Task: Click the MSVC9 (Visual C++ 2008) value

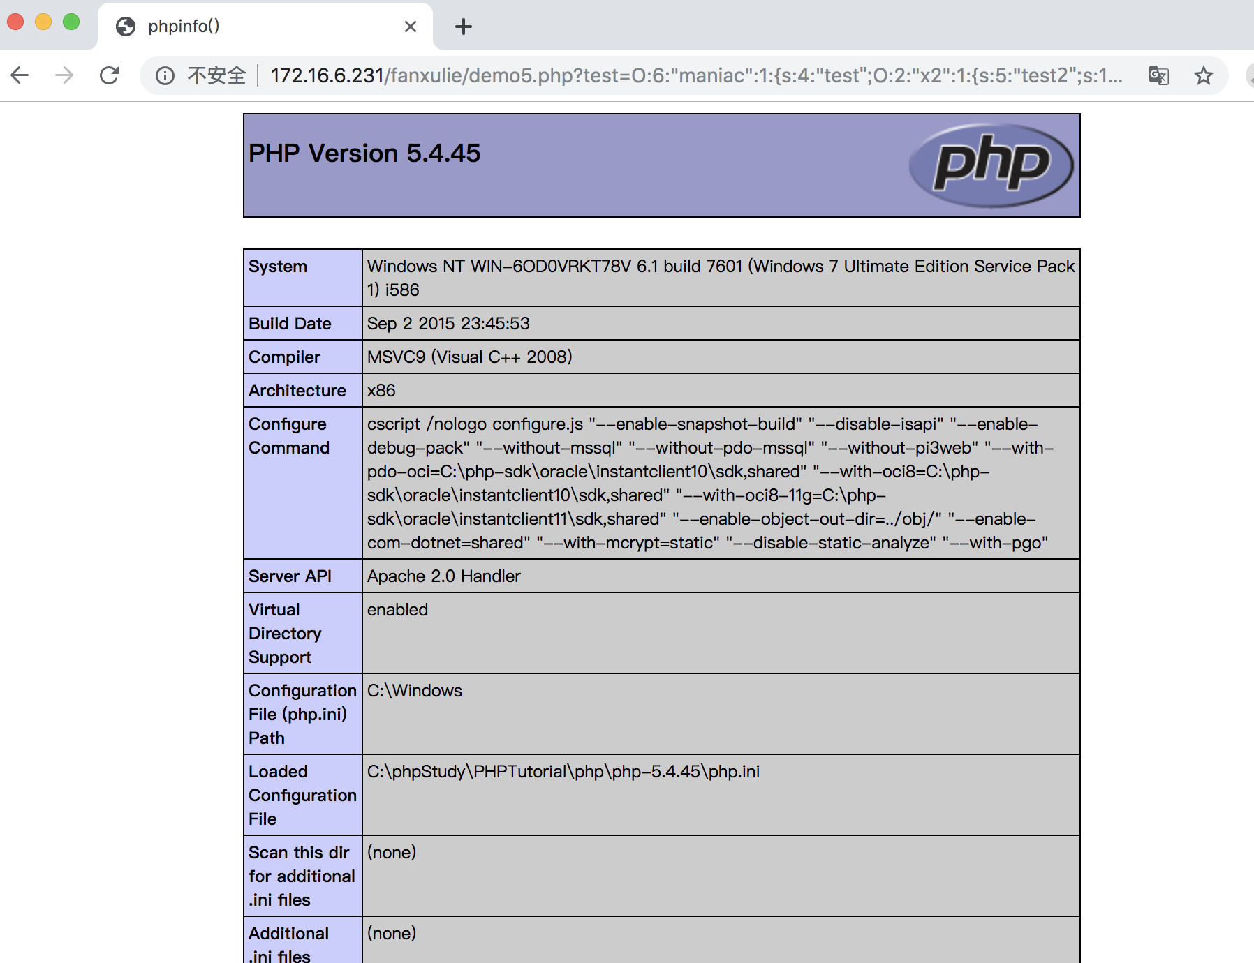Action: (469, 357)
